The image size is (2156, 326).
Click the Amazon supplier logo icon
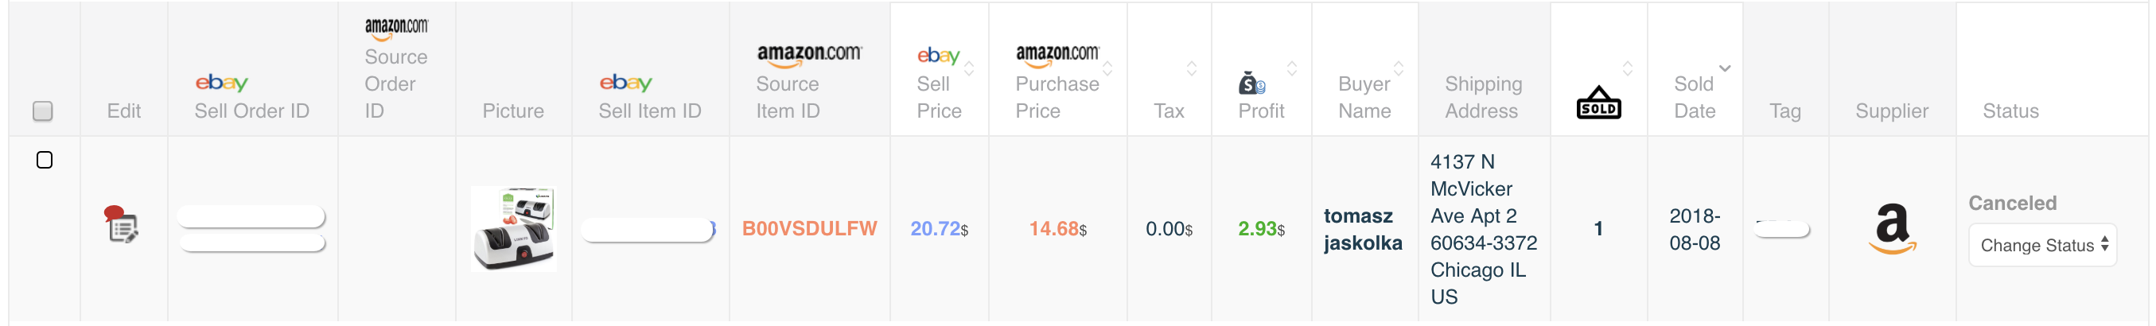(x=1892, y=228)
